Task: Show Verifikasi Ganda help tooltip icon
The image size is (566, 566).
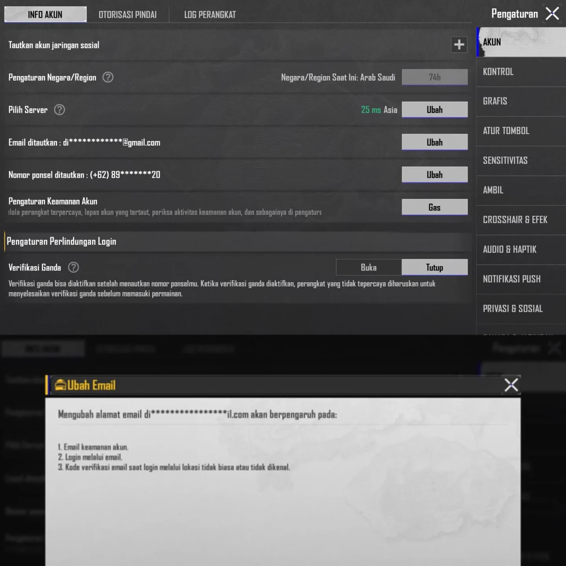Action: [x=74, y=267]
